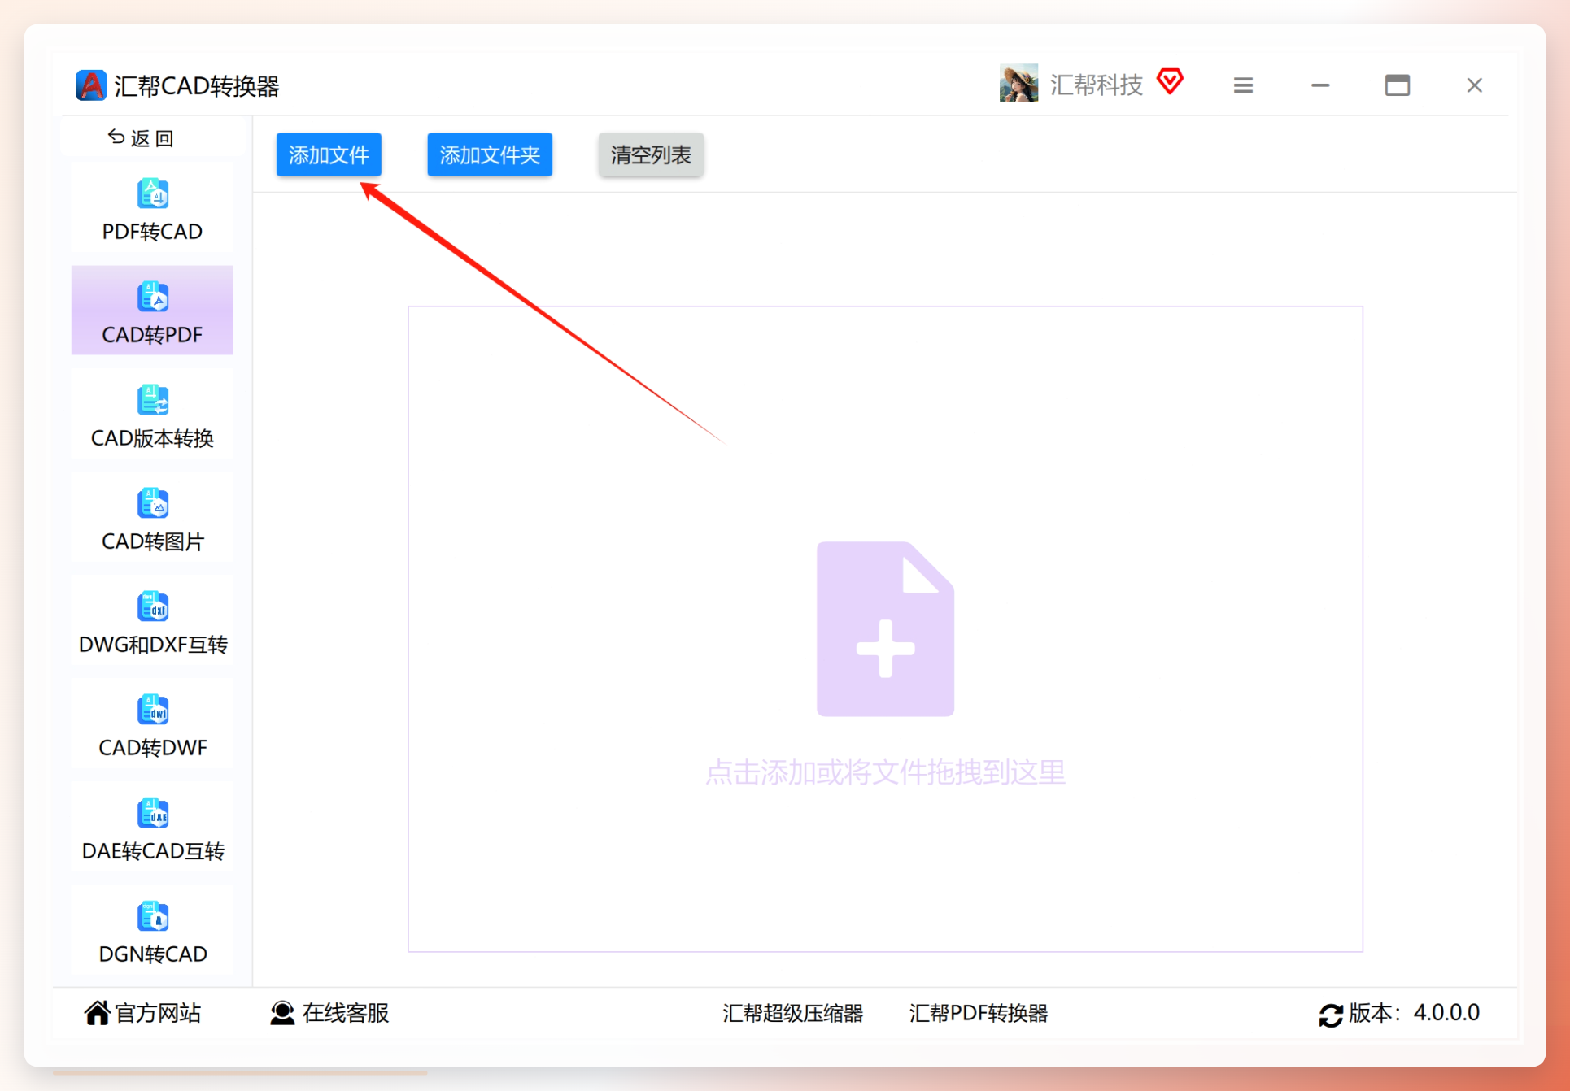Viewport: 1570px width, 1091px height.
Task: Open the 在线客服 link text
Action: coord(346,1013)
